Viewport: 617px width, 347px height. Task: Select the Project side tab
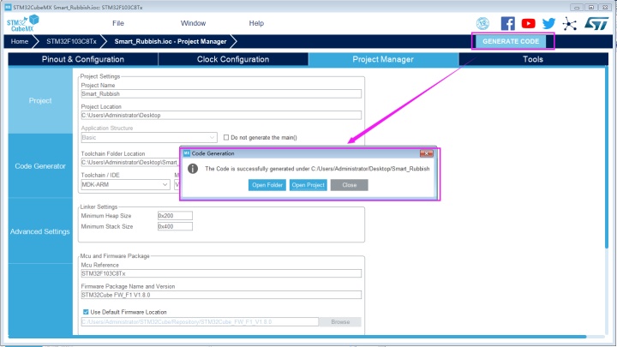40,101
